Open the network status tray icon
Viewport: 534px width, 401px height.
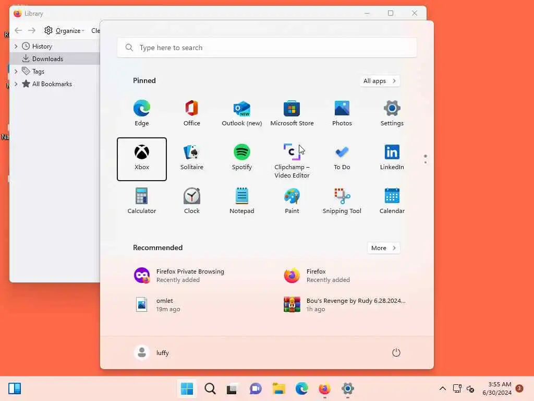click(x=457, y=388)
